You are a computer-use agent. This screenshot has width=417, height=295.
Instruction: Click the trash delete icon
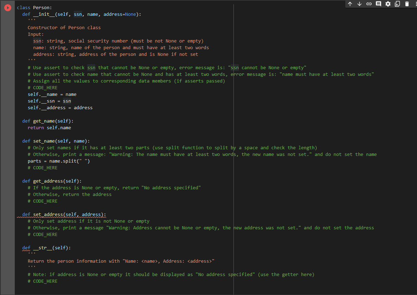point(407,4)
